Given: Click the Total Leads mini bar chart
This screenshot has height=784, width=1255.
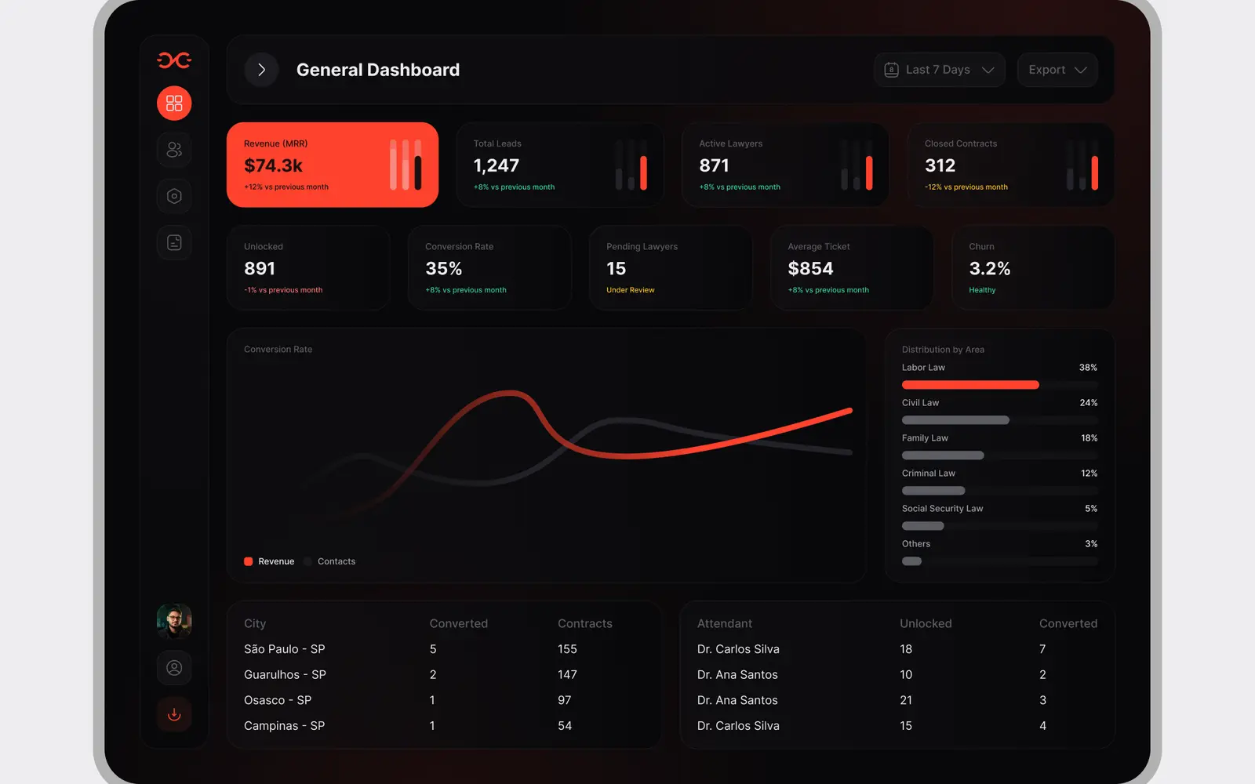Looking at the screenshot, I should [631, 165].
